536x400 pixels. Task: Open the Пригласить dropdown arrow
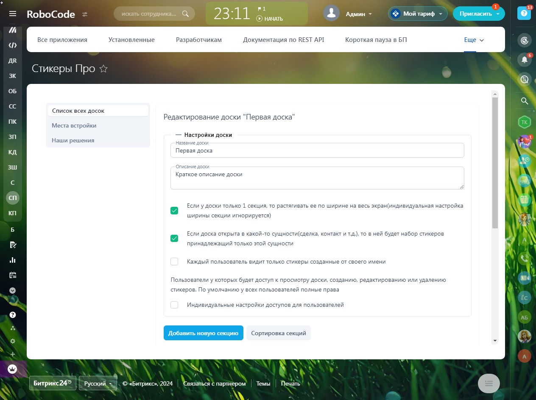click(497, 14)
